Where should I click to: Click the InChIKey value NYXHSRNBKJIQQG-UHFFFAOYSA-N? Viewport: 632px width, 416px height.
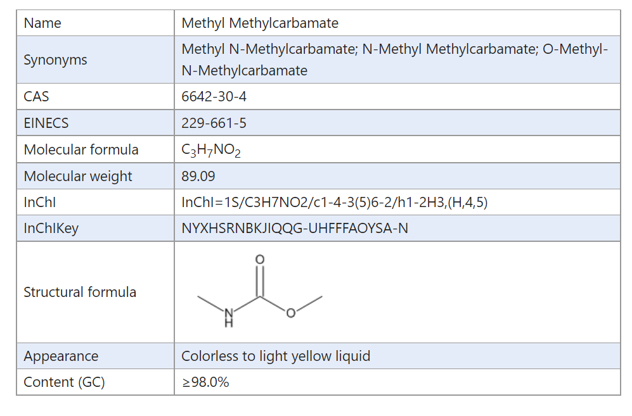point(295,228)
